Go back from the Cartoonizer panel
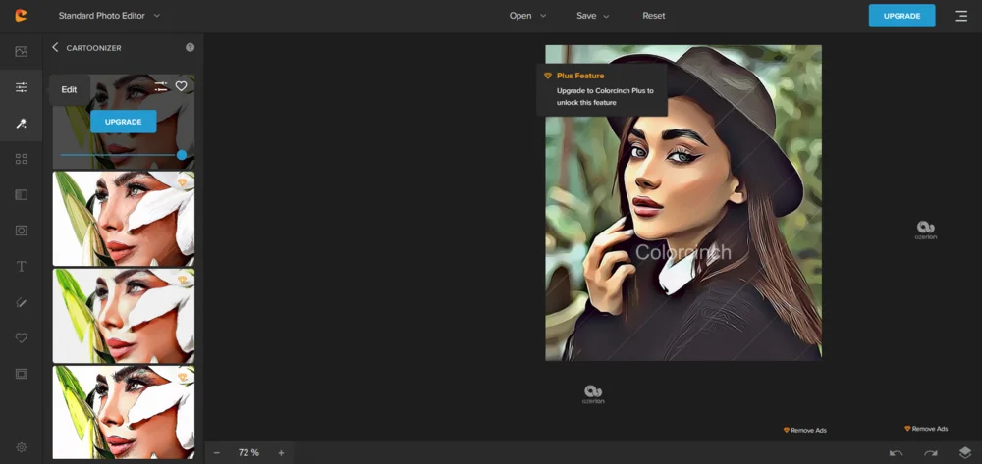This screenshot has width=982, height=464. coord(55,47)
